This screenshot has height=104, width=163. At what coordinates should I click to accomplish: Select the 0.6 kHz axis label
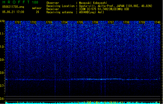[2, 99]
